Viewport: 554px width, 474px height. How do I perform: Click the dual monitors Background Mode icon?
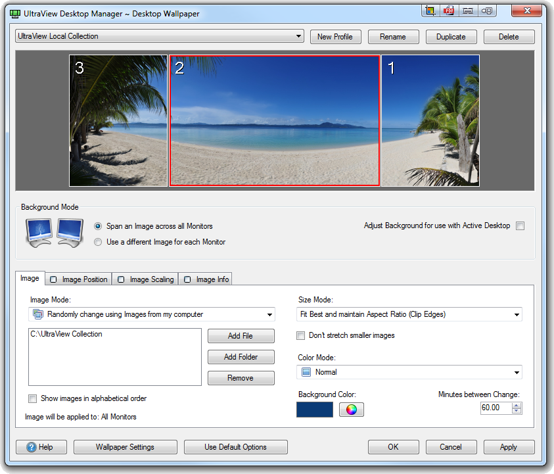pos(55,233)
